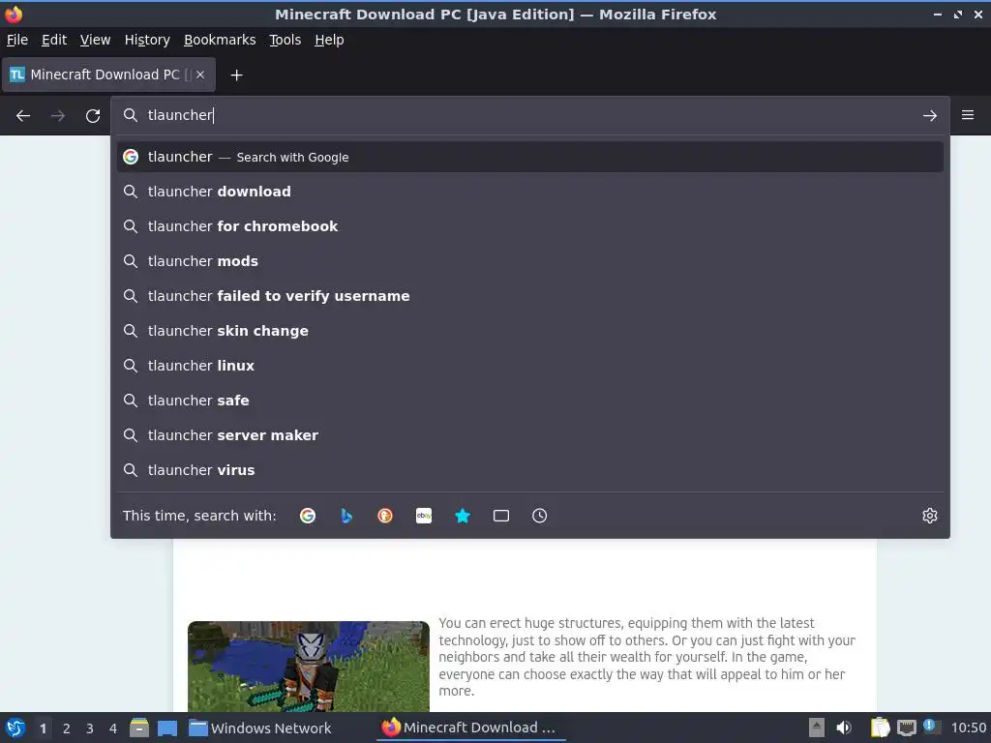Open the View menu
Screen dimensions: 991x743
point(96,40)
